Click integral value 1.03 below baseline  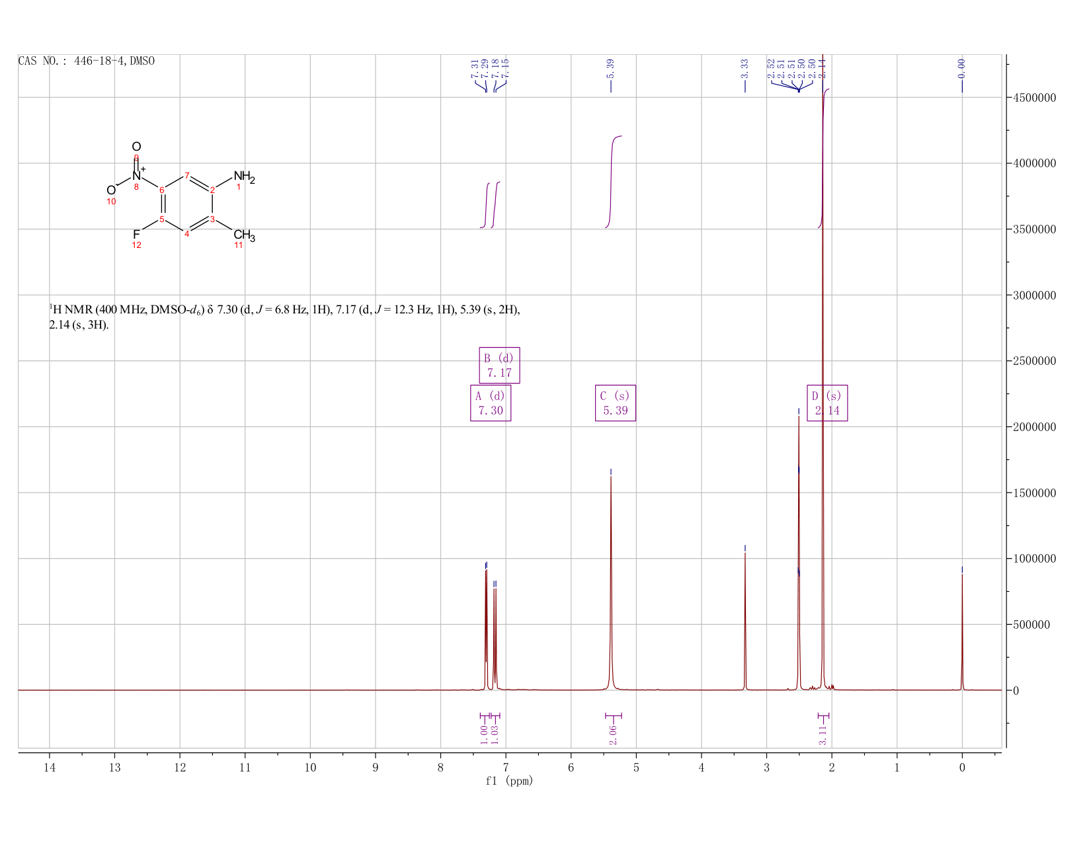pos(495,735)
